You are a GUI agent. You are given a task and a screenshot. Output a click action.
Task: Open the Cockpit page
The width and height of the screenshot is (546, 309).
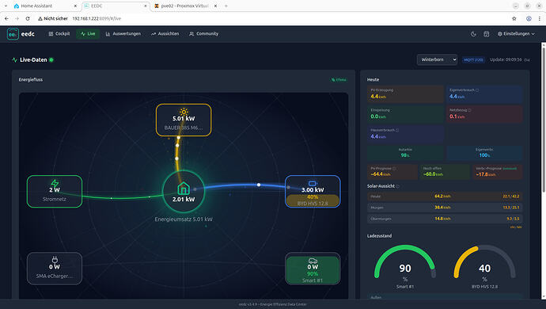59,34
